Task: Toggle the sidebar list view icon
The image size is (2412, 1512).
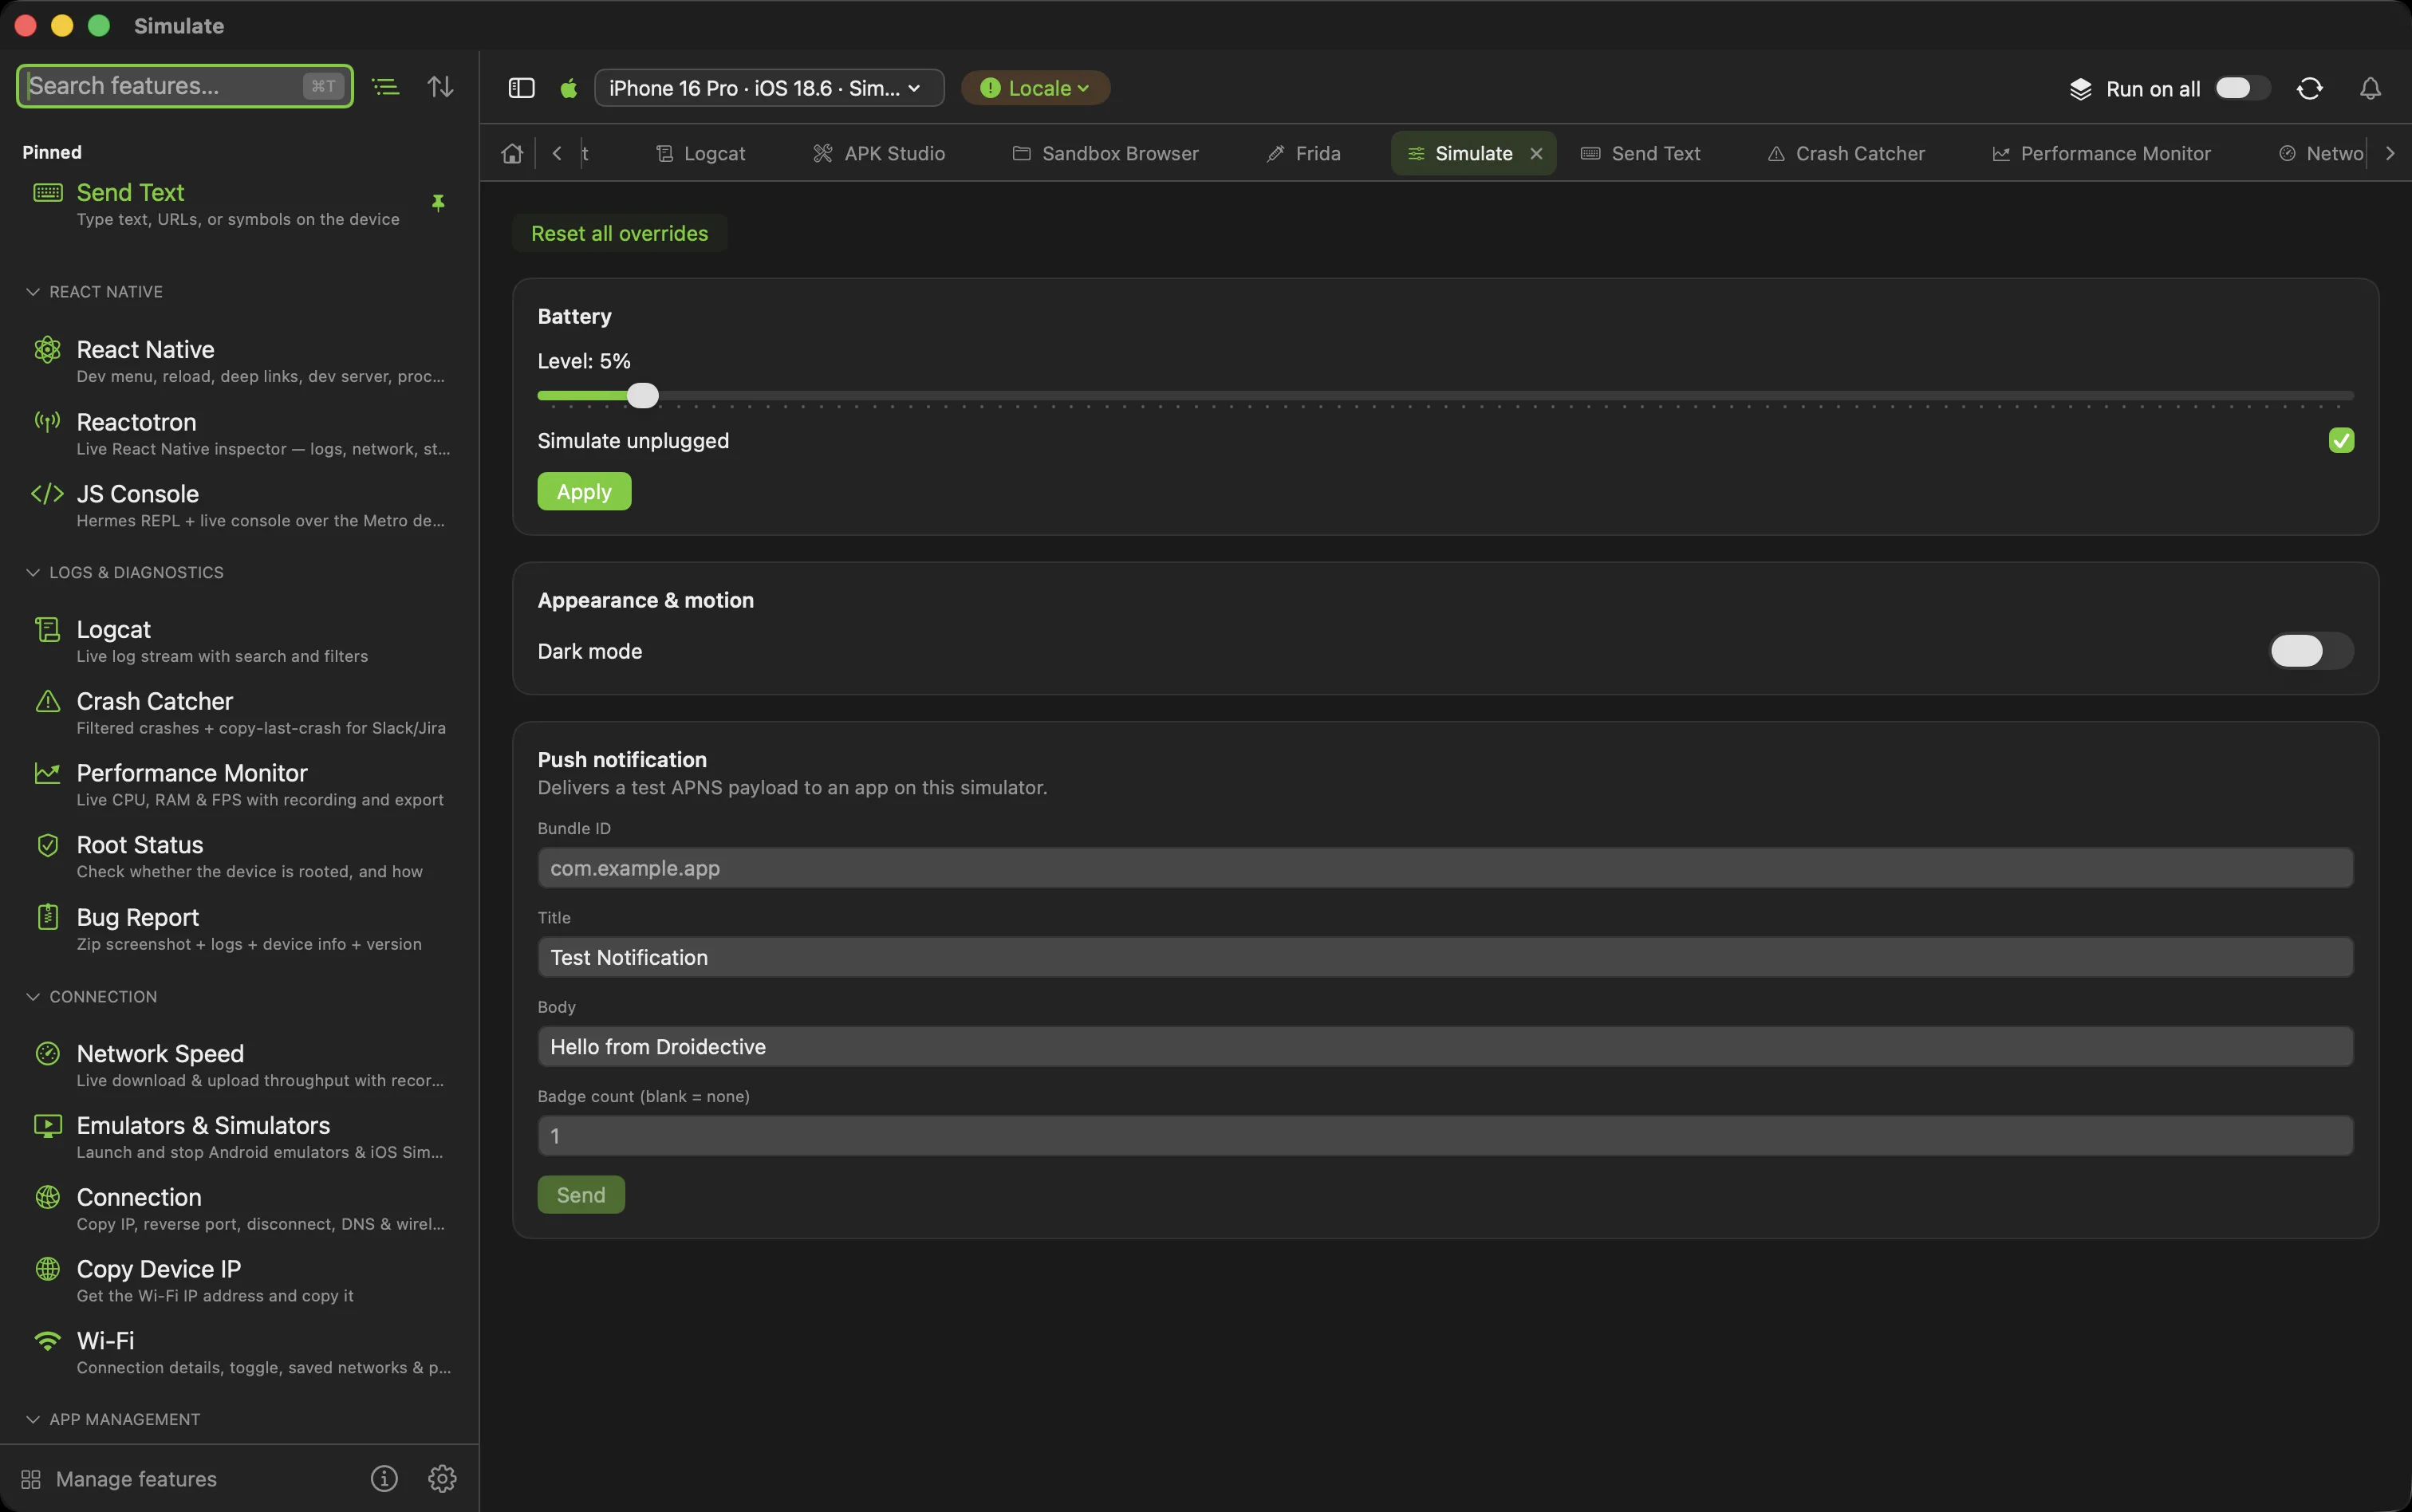Action: point(386,87)
